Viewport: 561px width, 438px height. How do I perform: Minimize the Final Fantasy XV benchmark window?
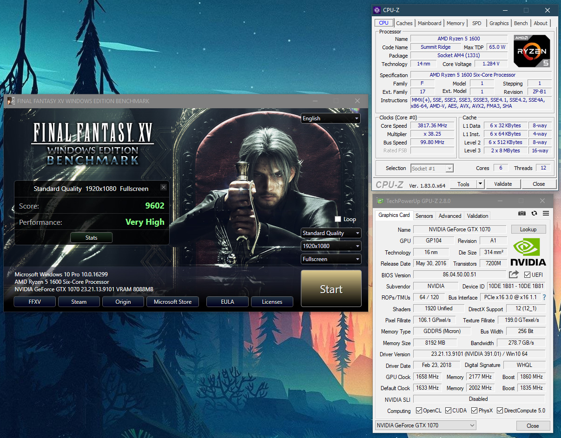[x=315, y=101]
